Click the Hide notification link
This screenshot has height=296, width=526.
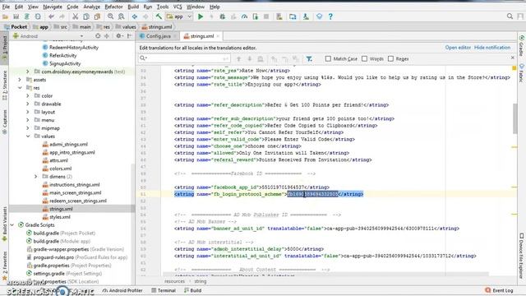point(492,48)
